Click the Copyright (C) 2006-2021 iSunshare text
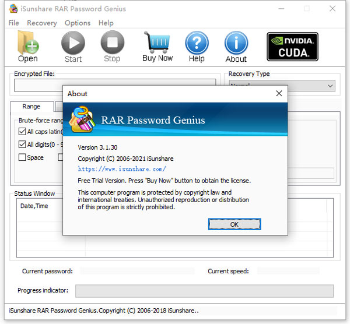 125,159
